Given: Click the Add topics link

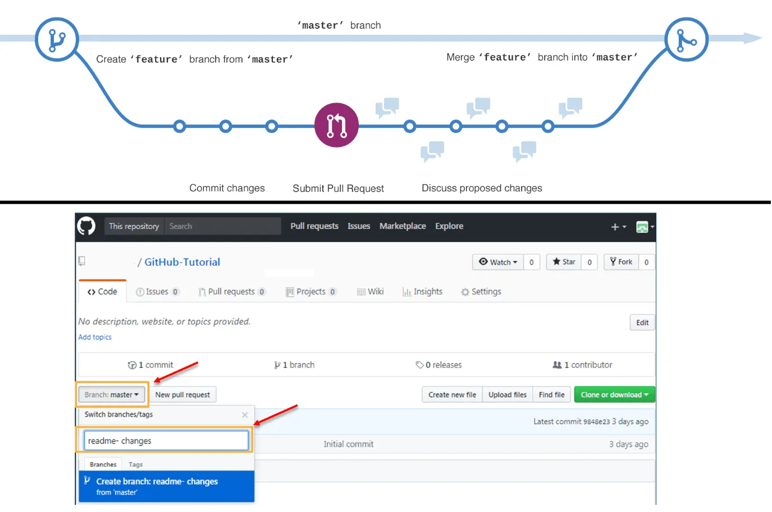Looking at the screenshot, I should click(94, 336).
